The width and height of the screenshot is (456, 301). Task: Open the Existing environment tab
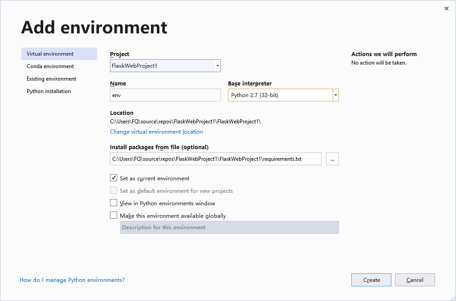coord(59,79)
